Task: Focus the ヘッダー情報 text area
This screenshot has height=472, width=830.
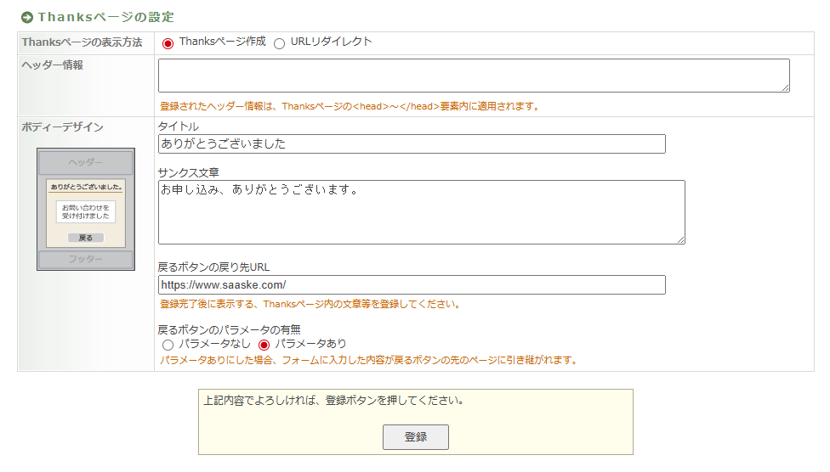Action: [473, 75]
